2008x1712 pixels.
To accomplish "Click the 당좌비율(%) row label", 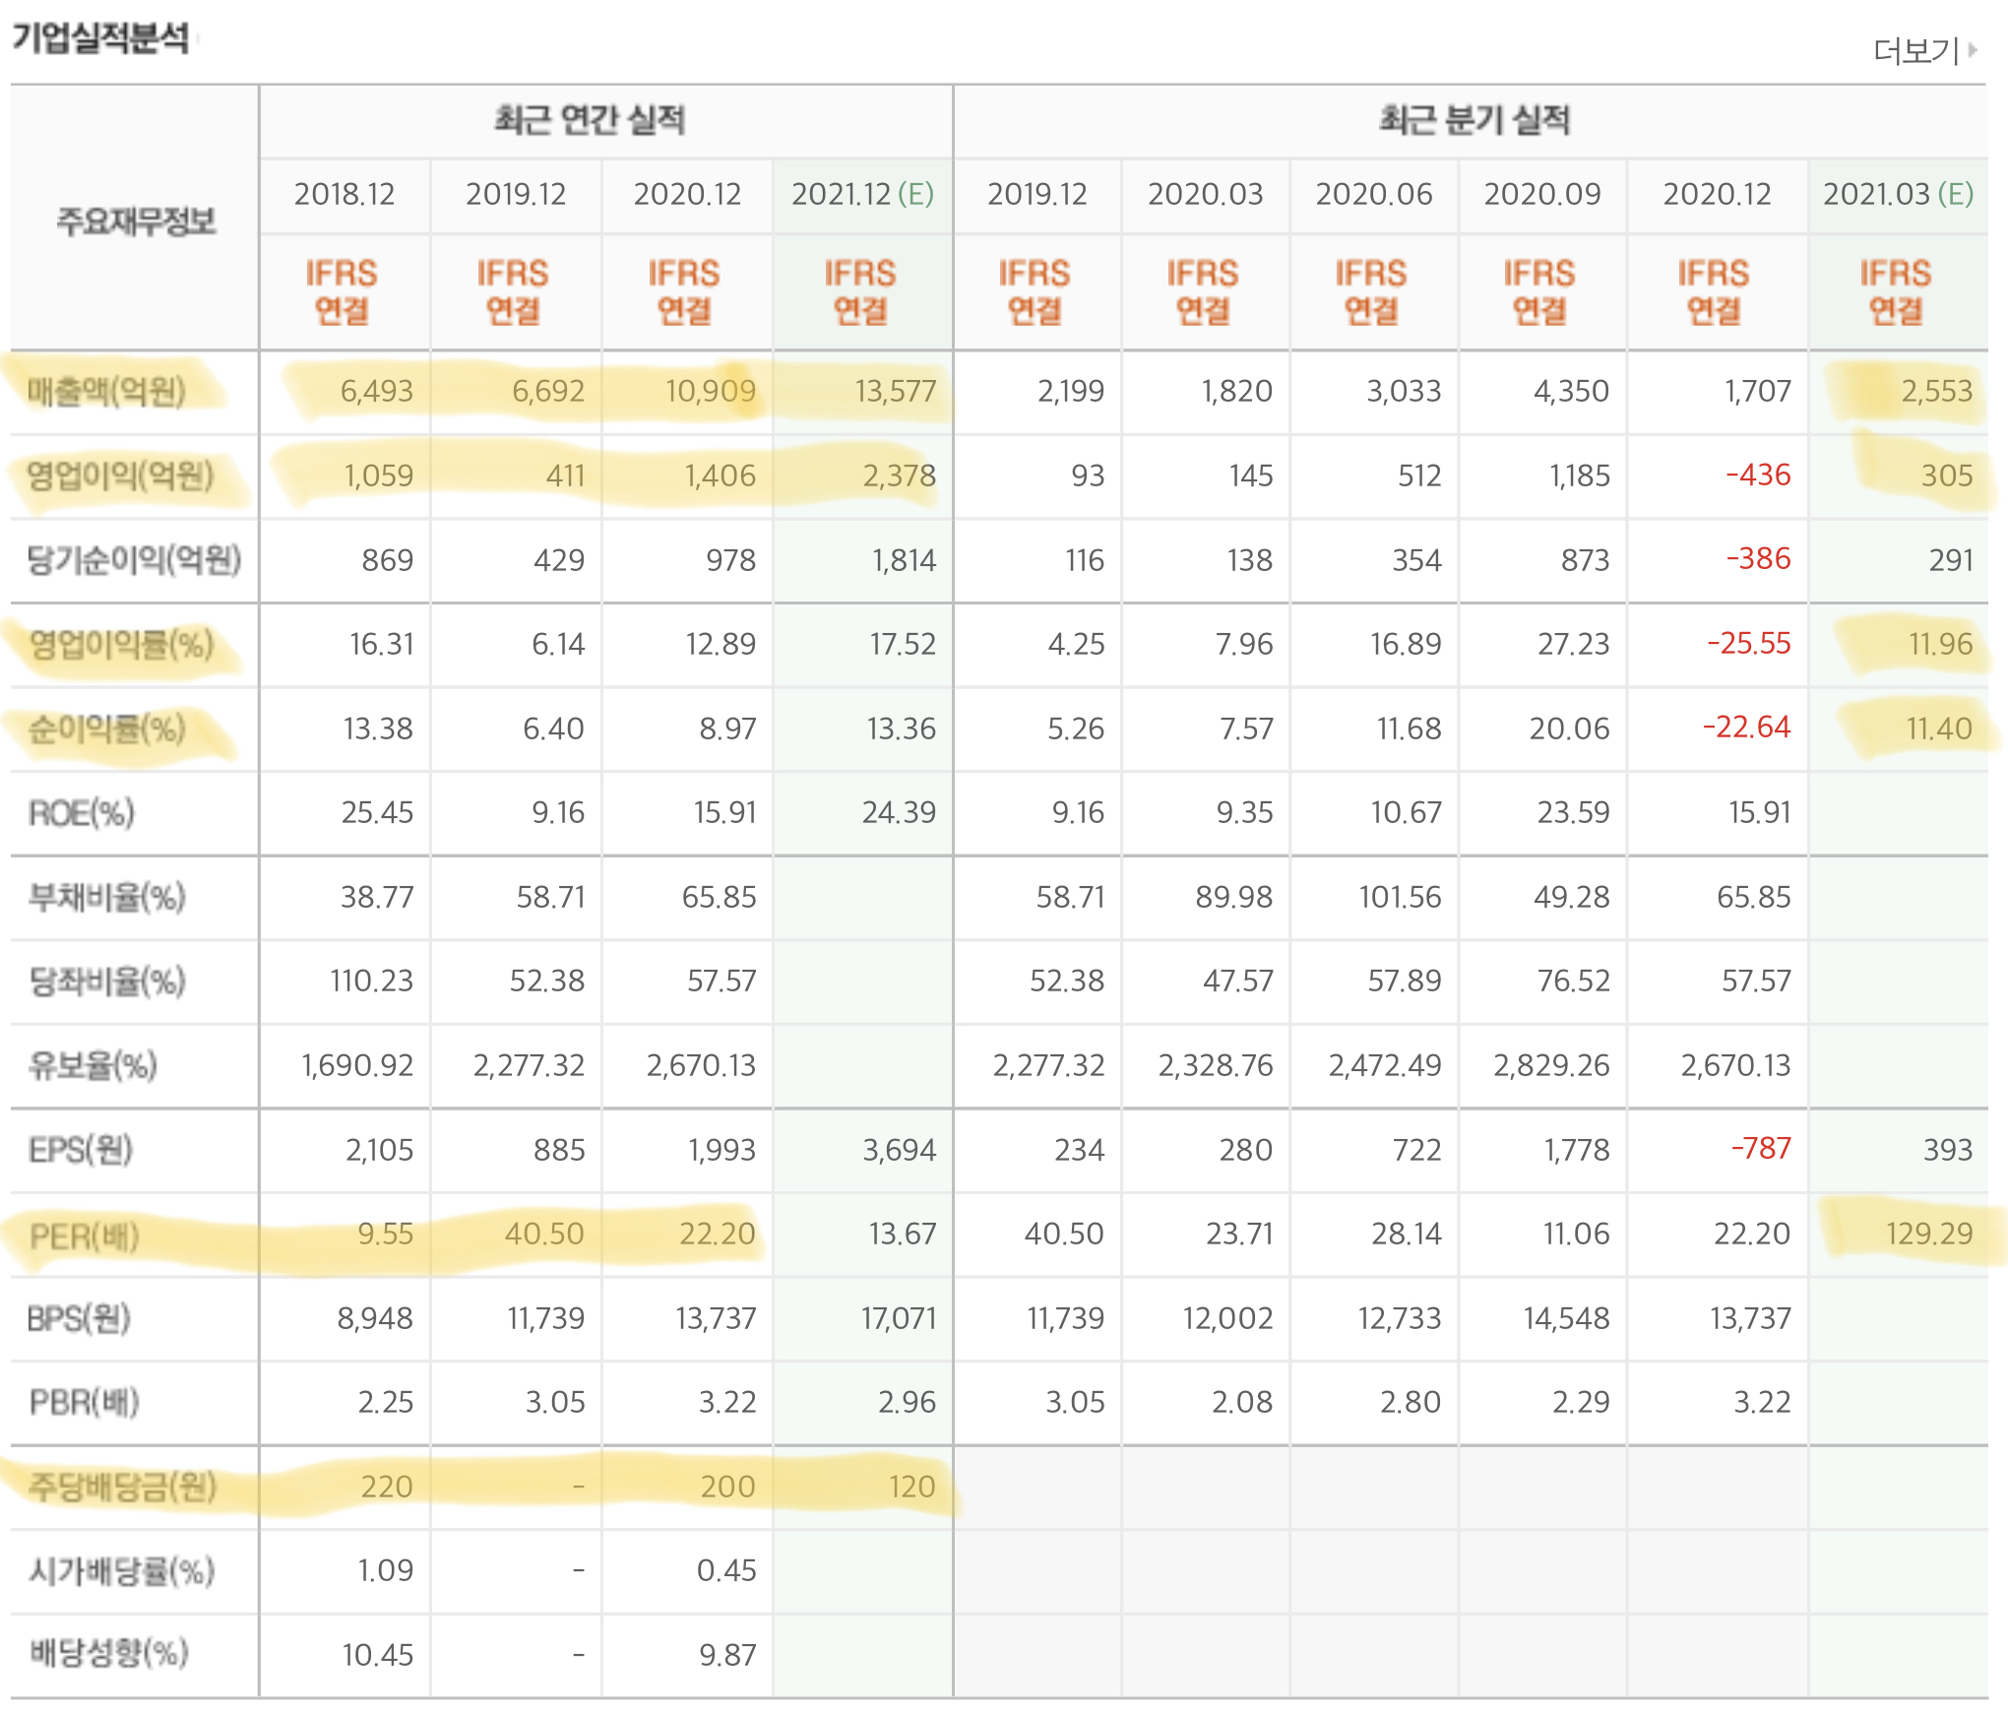I will click(x=106, y=982).
